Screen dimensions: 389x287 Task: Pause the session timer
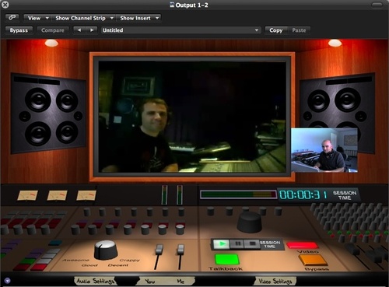click(x=237, y=243)
